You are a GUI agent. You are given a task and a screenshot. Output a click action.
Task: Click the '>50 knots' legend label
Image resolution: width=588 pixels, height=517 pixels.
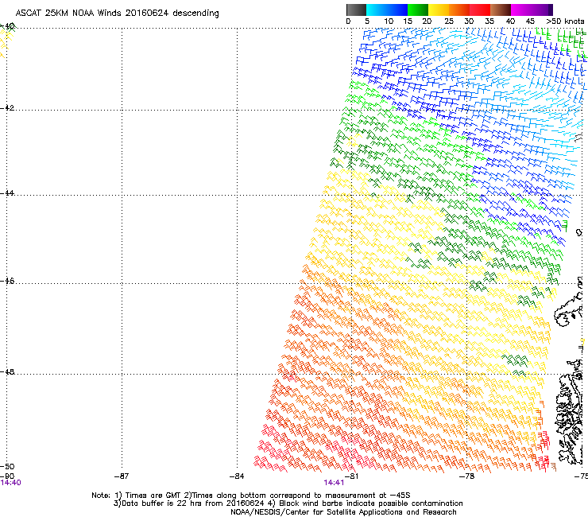(565, 21)
